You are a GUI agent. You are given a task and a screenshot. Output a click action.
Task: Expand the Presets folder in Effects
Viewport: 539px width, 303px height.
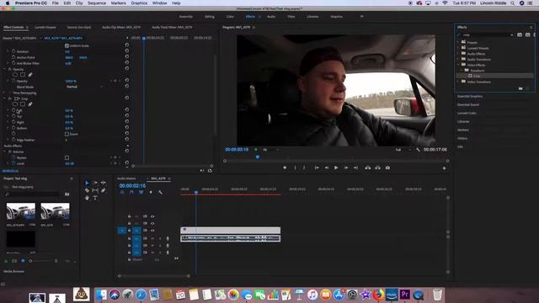coord(458,43)
